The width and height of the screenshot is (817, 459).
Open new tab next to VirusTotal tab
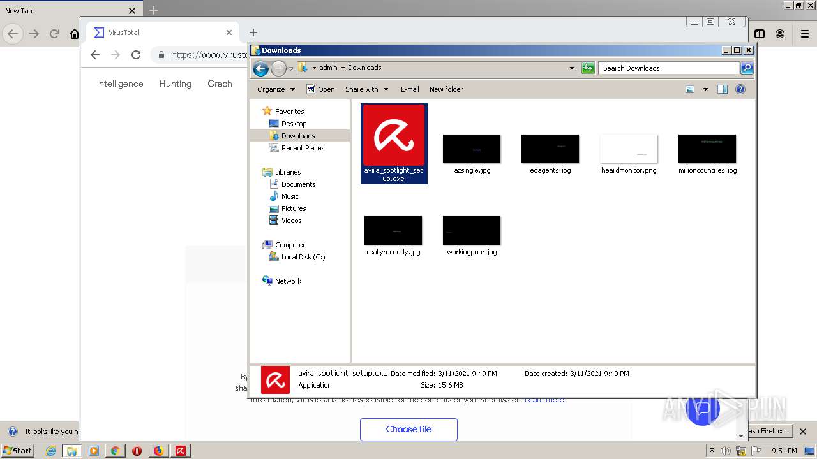pos(253,33)
